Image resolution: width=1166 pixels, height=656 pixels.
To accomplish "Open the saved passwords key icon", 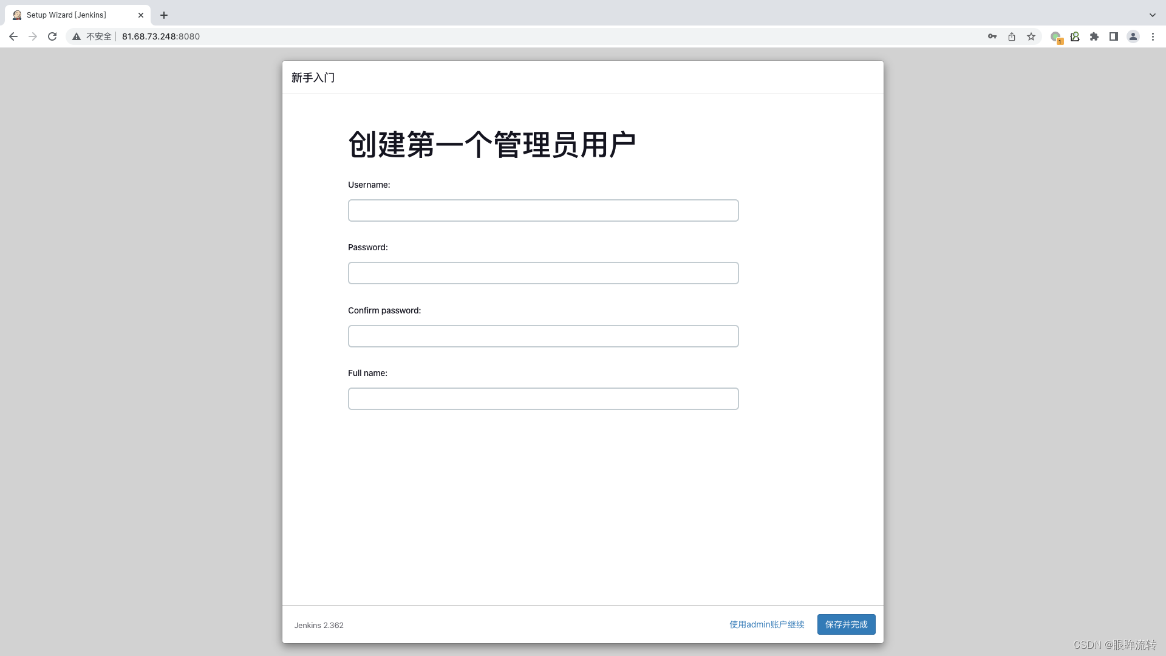I will (992, 36).
